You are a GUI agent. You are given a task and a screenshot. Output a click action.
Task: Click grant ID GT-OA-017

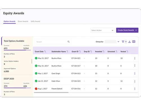click(x=76, y=66)
